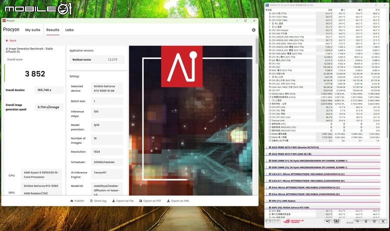Click the Procyon title bar app icon
390x231 pixels.
coord(4,20)
